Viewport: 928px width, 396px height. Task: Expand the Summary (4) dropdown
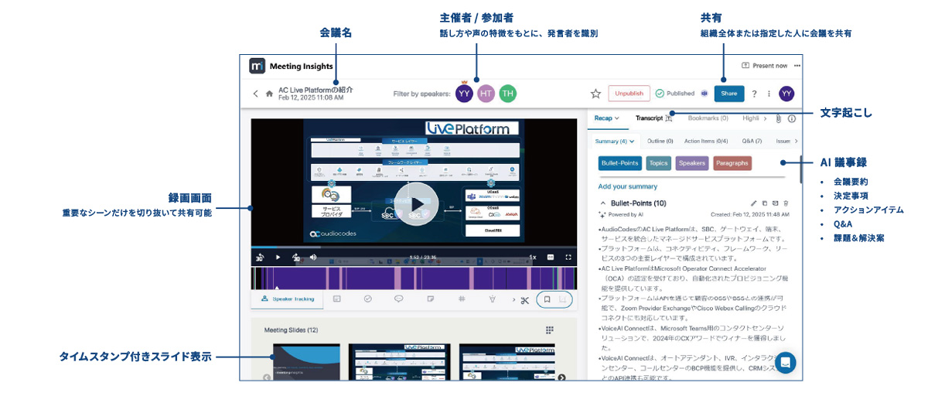click(614, 141)
